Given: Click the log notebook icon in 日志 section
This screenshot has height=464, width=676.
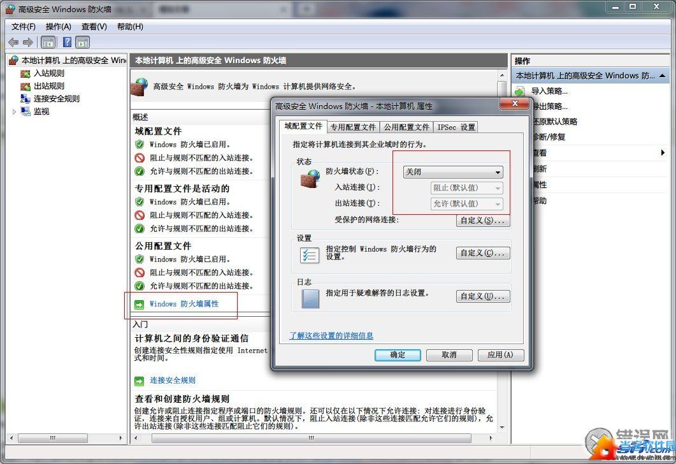Looking at the screenshot, I should pyautogui.click(x=310, y=299).
